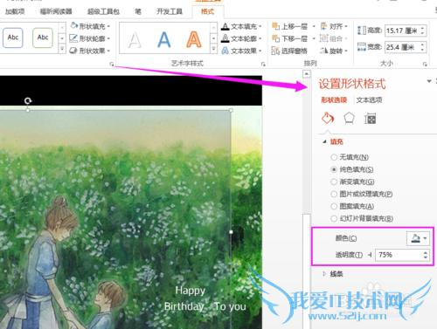
Task: Click the rotation handle above the shape
Action: 28,101
